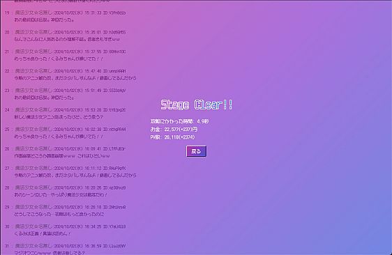Click post 30 message starting くるみは正義
The height and width of the screenshot is (255, 392).
[43, 233]
